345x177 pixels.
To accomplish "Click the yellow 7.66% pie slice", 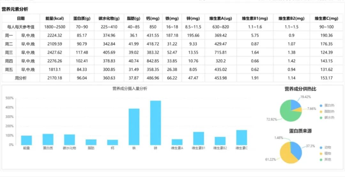I will 298,110.
